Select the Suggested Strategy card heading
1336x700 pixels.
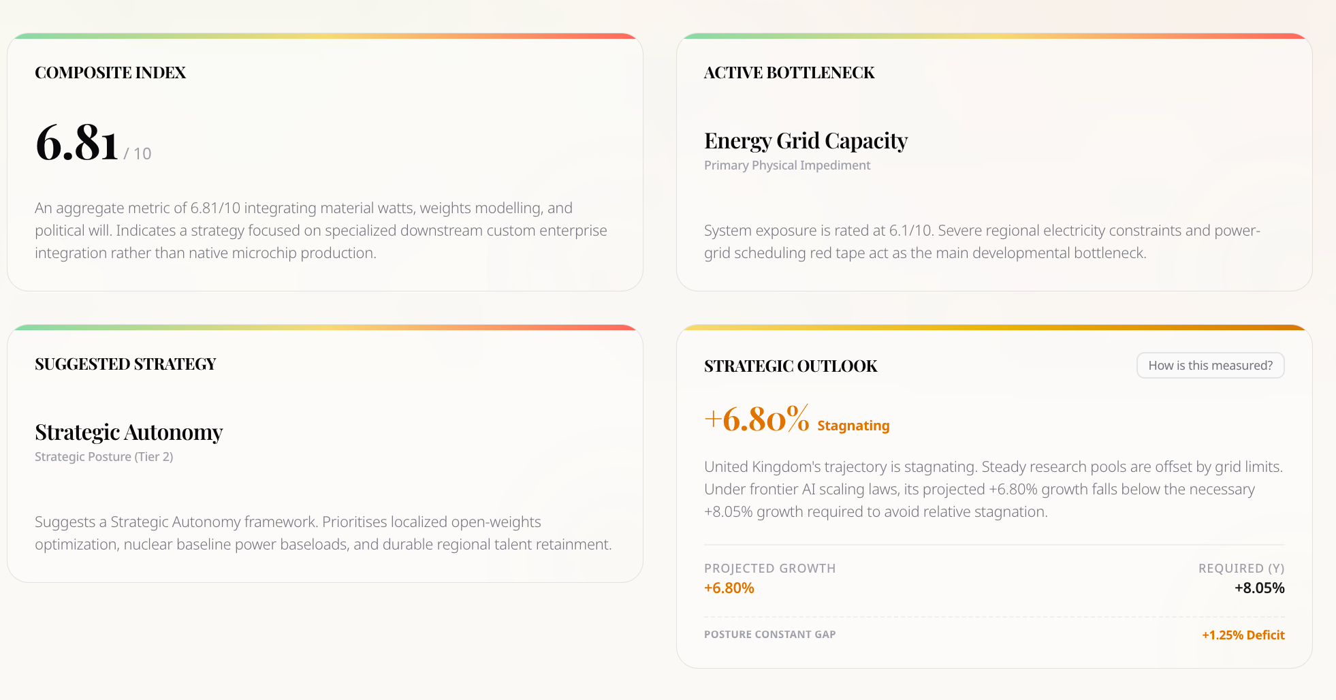pyautogui.click(x=125, y=364)
